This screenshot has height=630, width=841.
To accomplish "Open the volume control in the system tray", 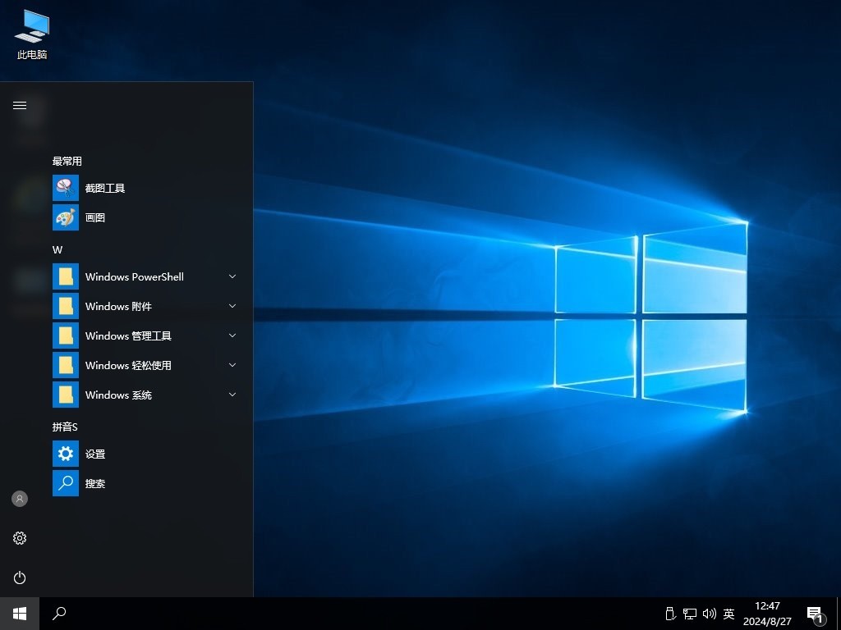I will click(x=710, y=614).
